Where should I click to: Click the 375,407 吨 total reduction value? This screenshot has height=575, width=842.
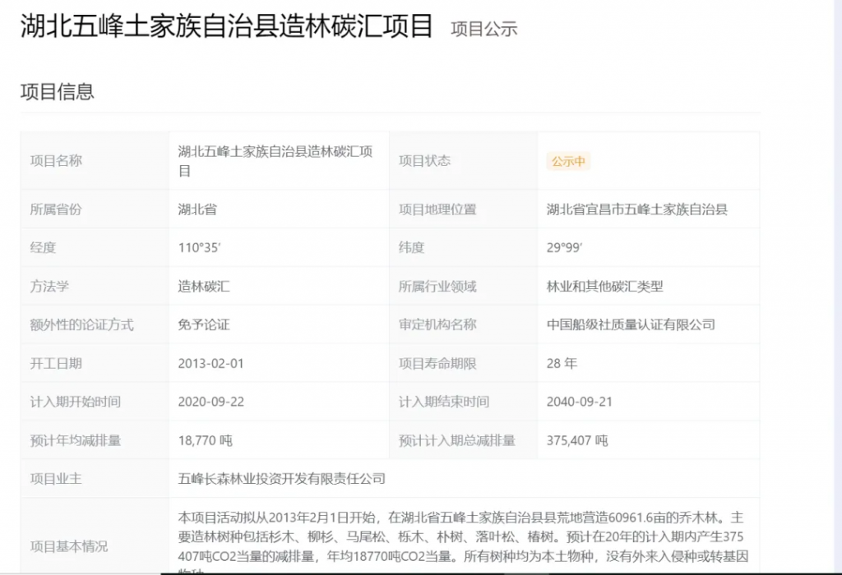coord(577,440)
